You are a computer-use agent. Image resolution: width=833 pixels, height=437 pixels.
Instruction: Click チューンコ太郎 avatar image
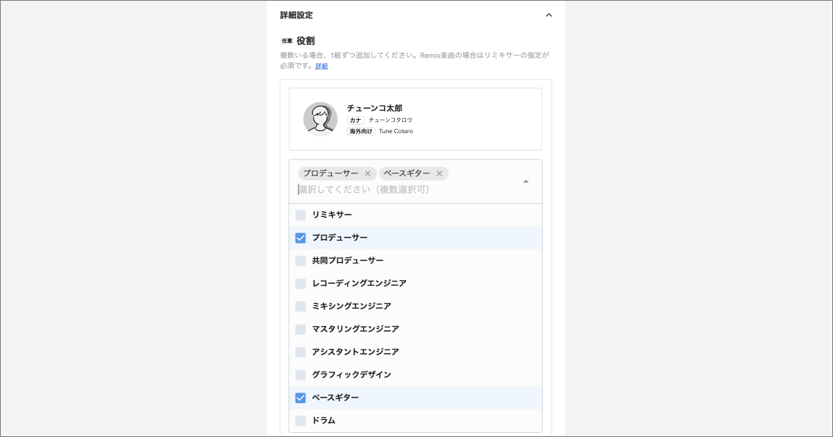pyautogui.click(x=320, y=119)
